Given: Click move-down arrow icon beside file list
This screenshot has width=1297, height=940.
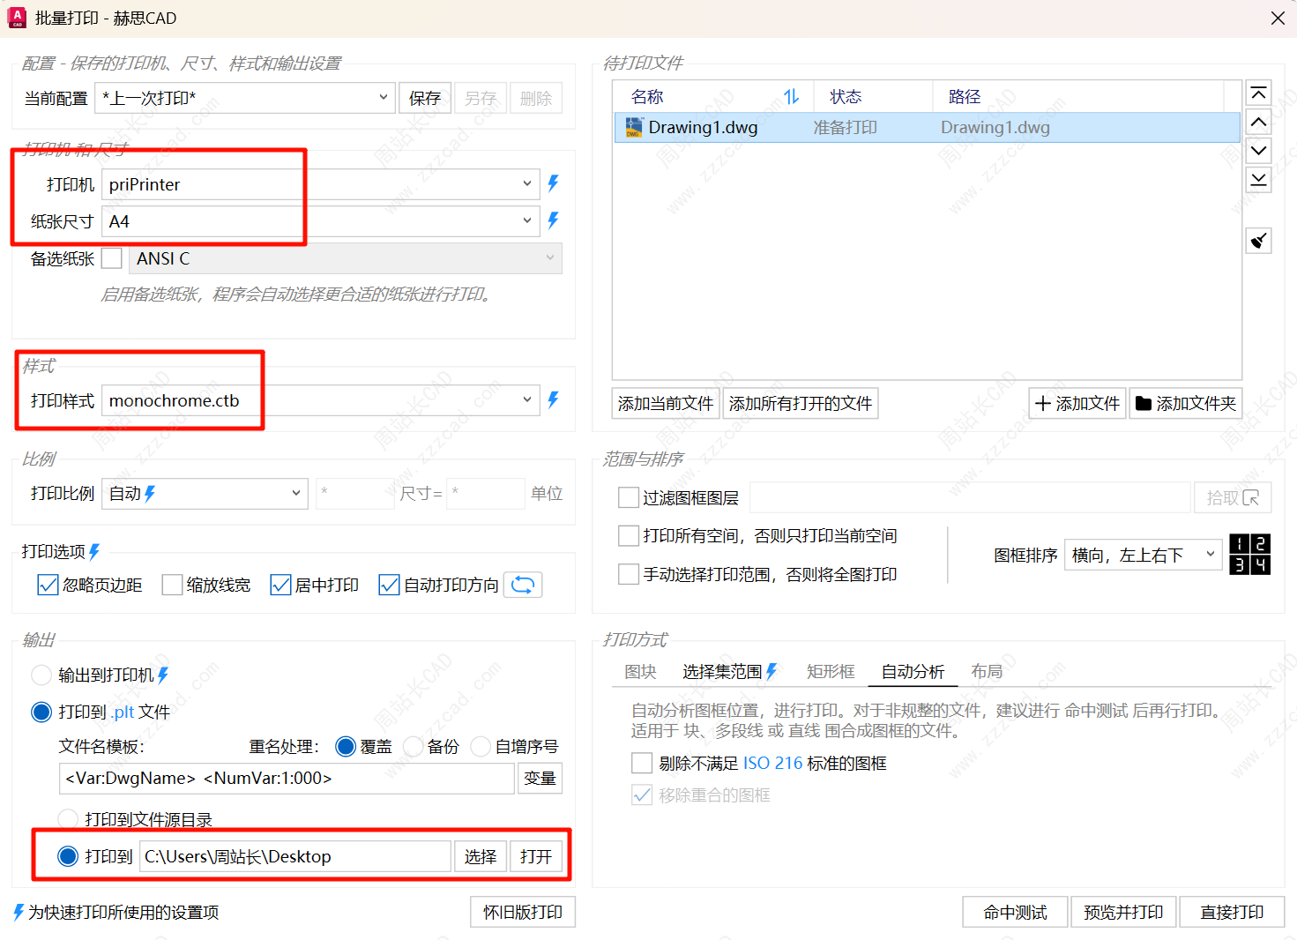Looking at the screenshot, I should 1258,151.
